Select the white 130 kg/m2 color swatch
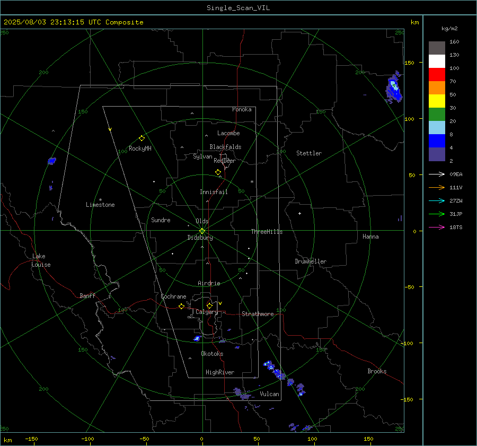The height and width of the screenshot is (446, 477). 437,62
